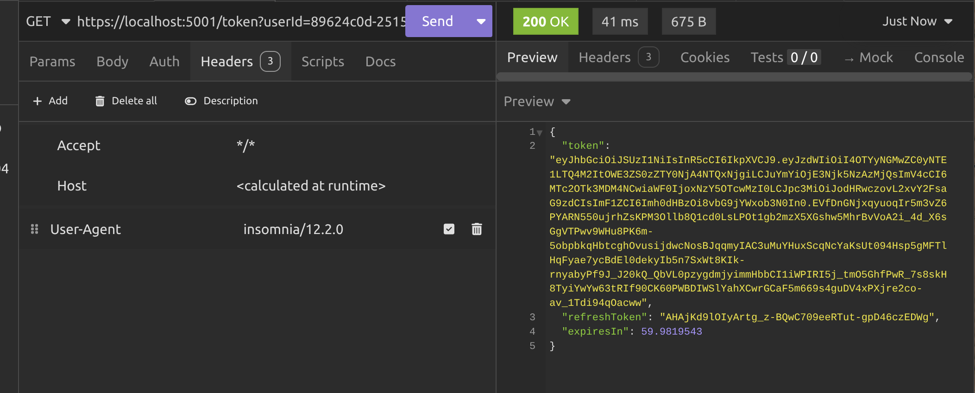
Task: Click the plus Add header icon
Action: tap(38, 101)
